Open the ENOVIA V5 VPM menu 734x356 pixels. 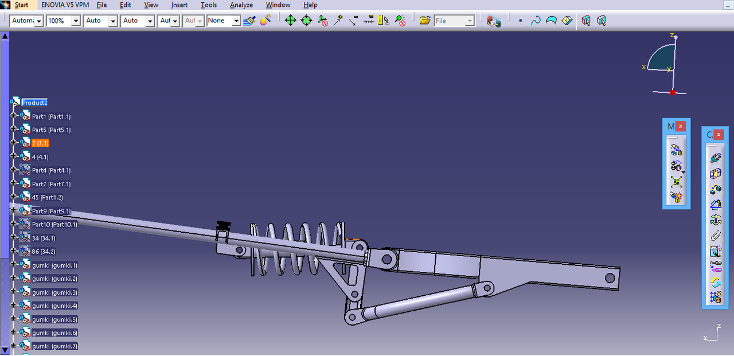pos(64,5)
